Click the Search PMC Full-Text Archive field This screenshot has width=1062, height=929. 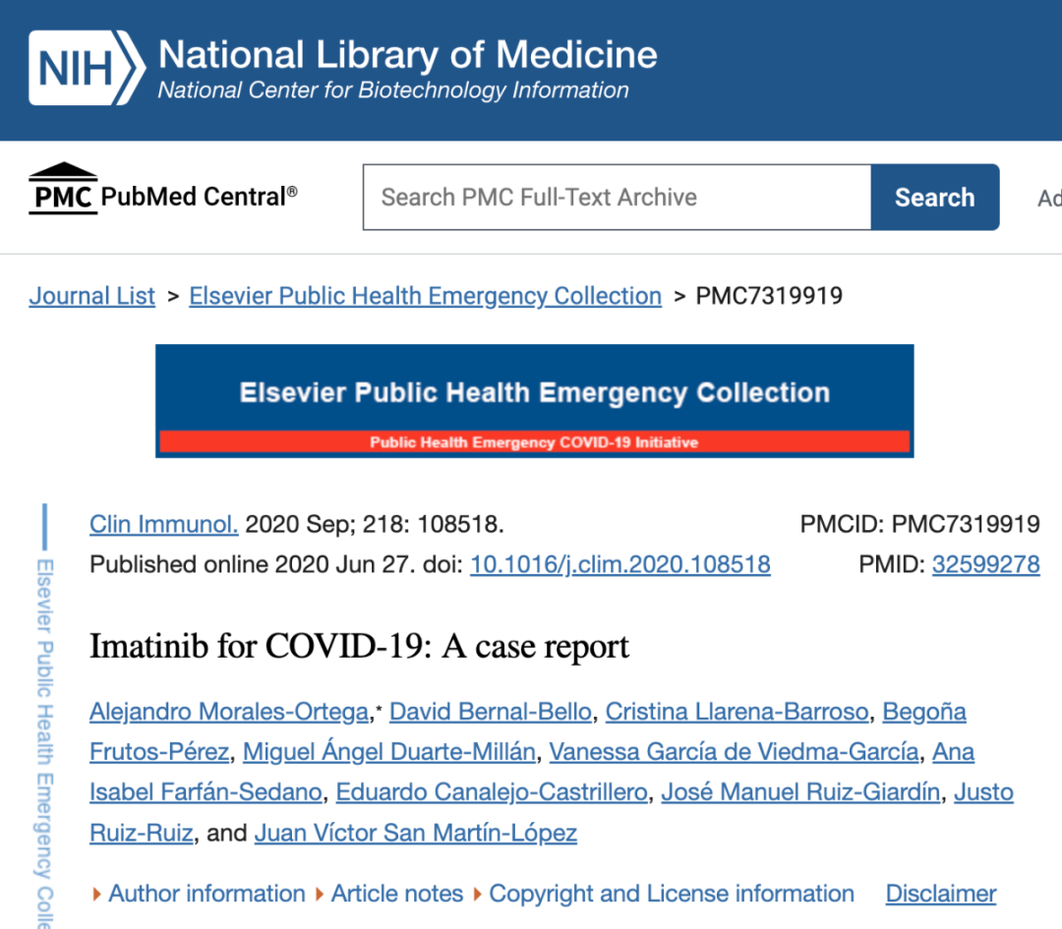pos(617,197)
